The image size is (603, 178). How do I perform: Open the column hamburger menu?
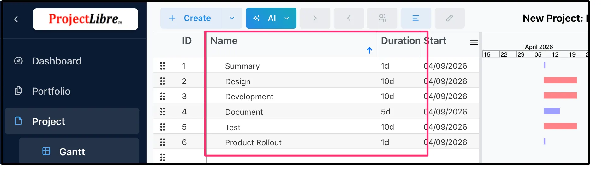click(474, 42)
